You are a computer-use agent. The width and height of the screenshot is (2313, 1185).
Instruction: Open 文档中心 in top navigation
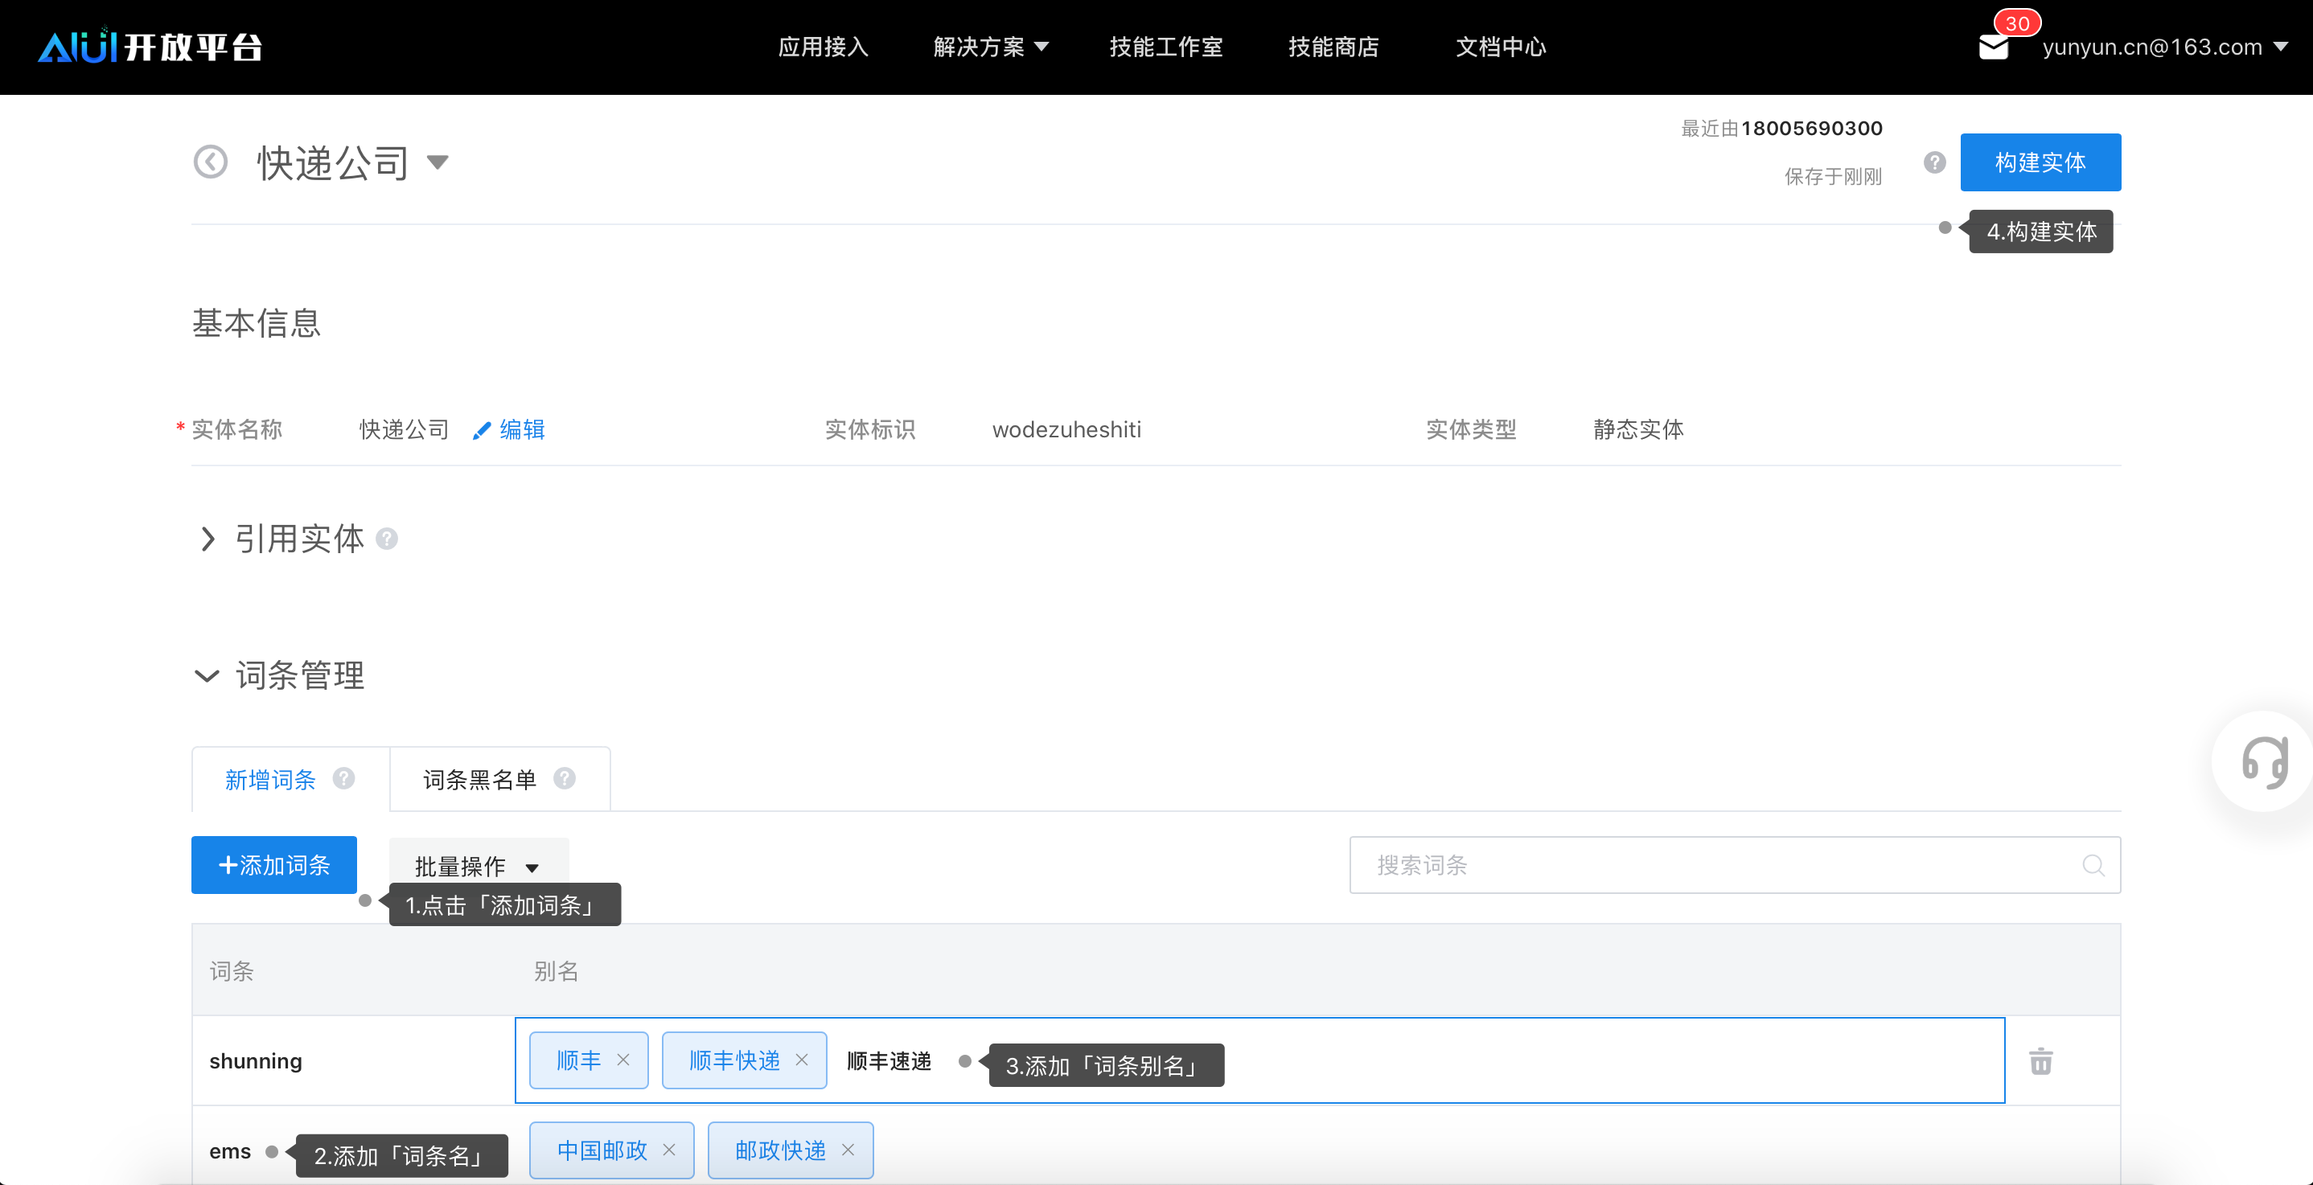pyautogui.click(x=1501, y=47)
